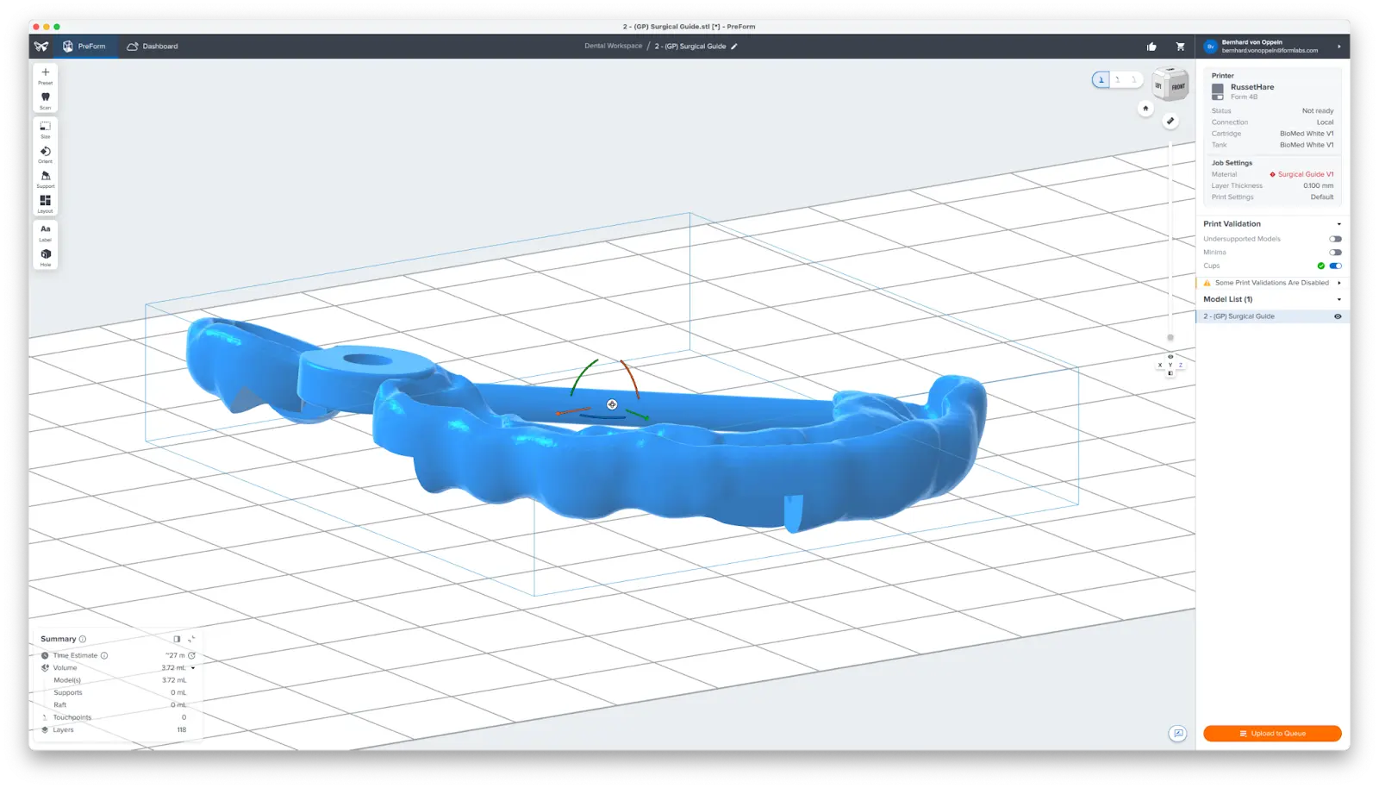The image size is (1379, 788).
Task: Open the Hole tool
Action: (x=45, y=255)
